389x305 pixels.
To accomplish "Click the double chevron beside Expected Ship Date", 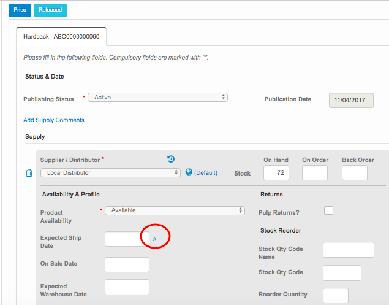I will pyautogui.click(x=154, y=239).
